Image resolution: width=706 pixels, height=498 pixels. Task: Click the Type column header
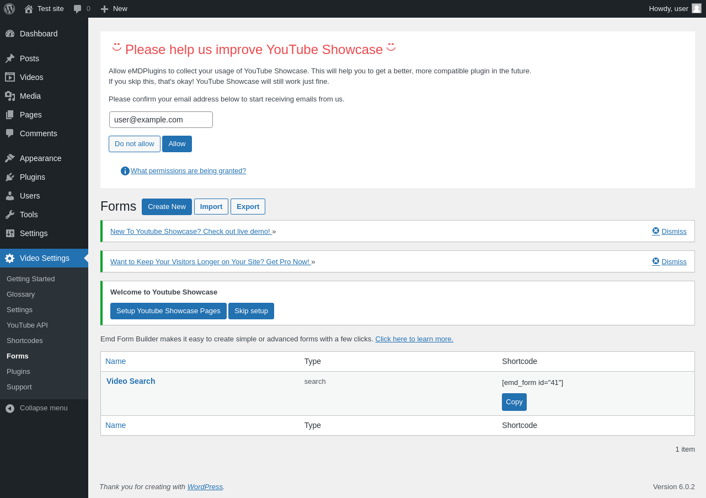click(x=313, y=361)
